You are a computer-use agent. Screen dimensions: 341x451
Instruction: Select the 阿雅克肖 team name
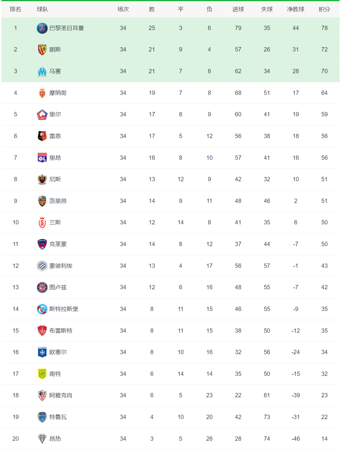click(x=61, y=395)
